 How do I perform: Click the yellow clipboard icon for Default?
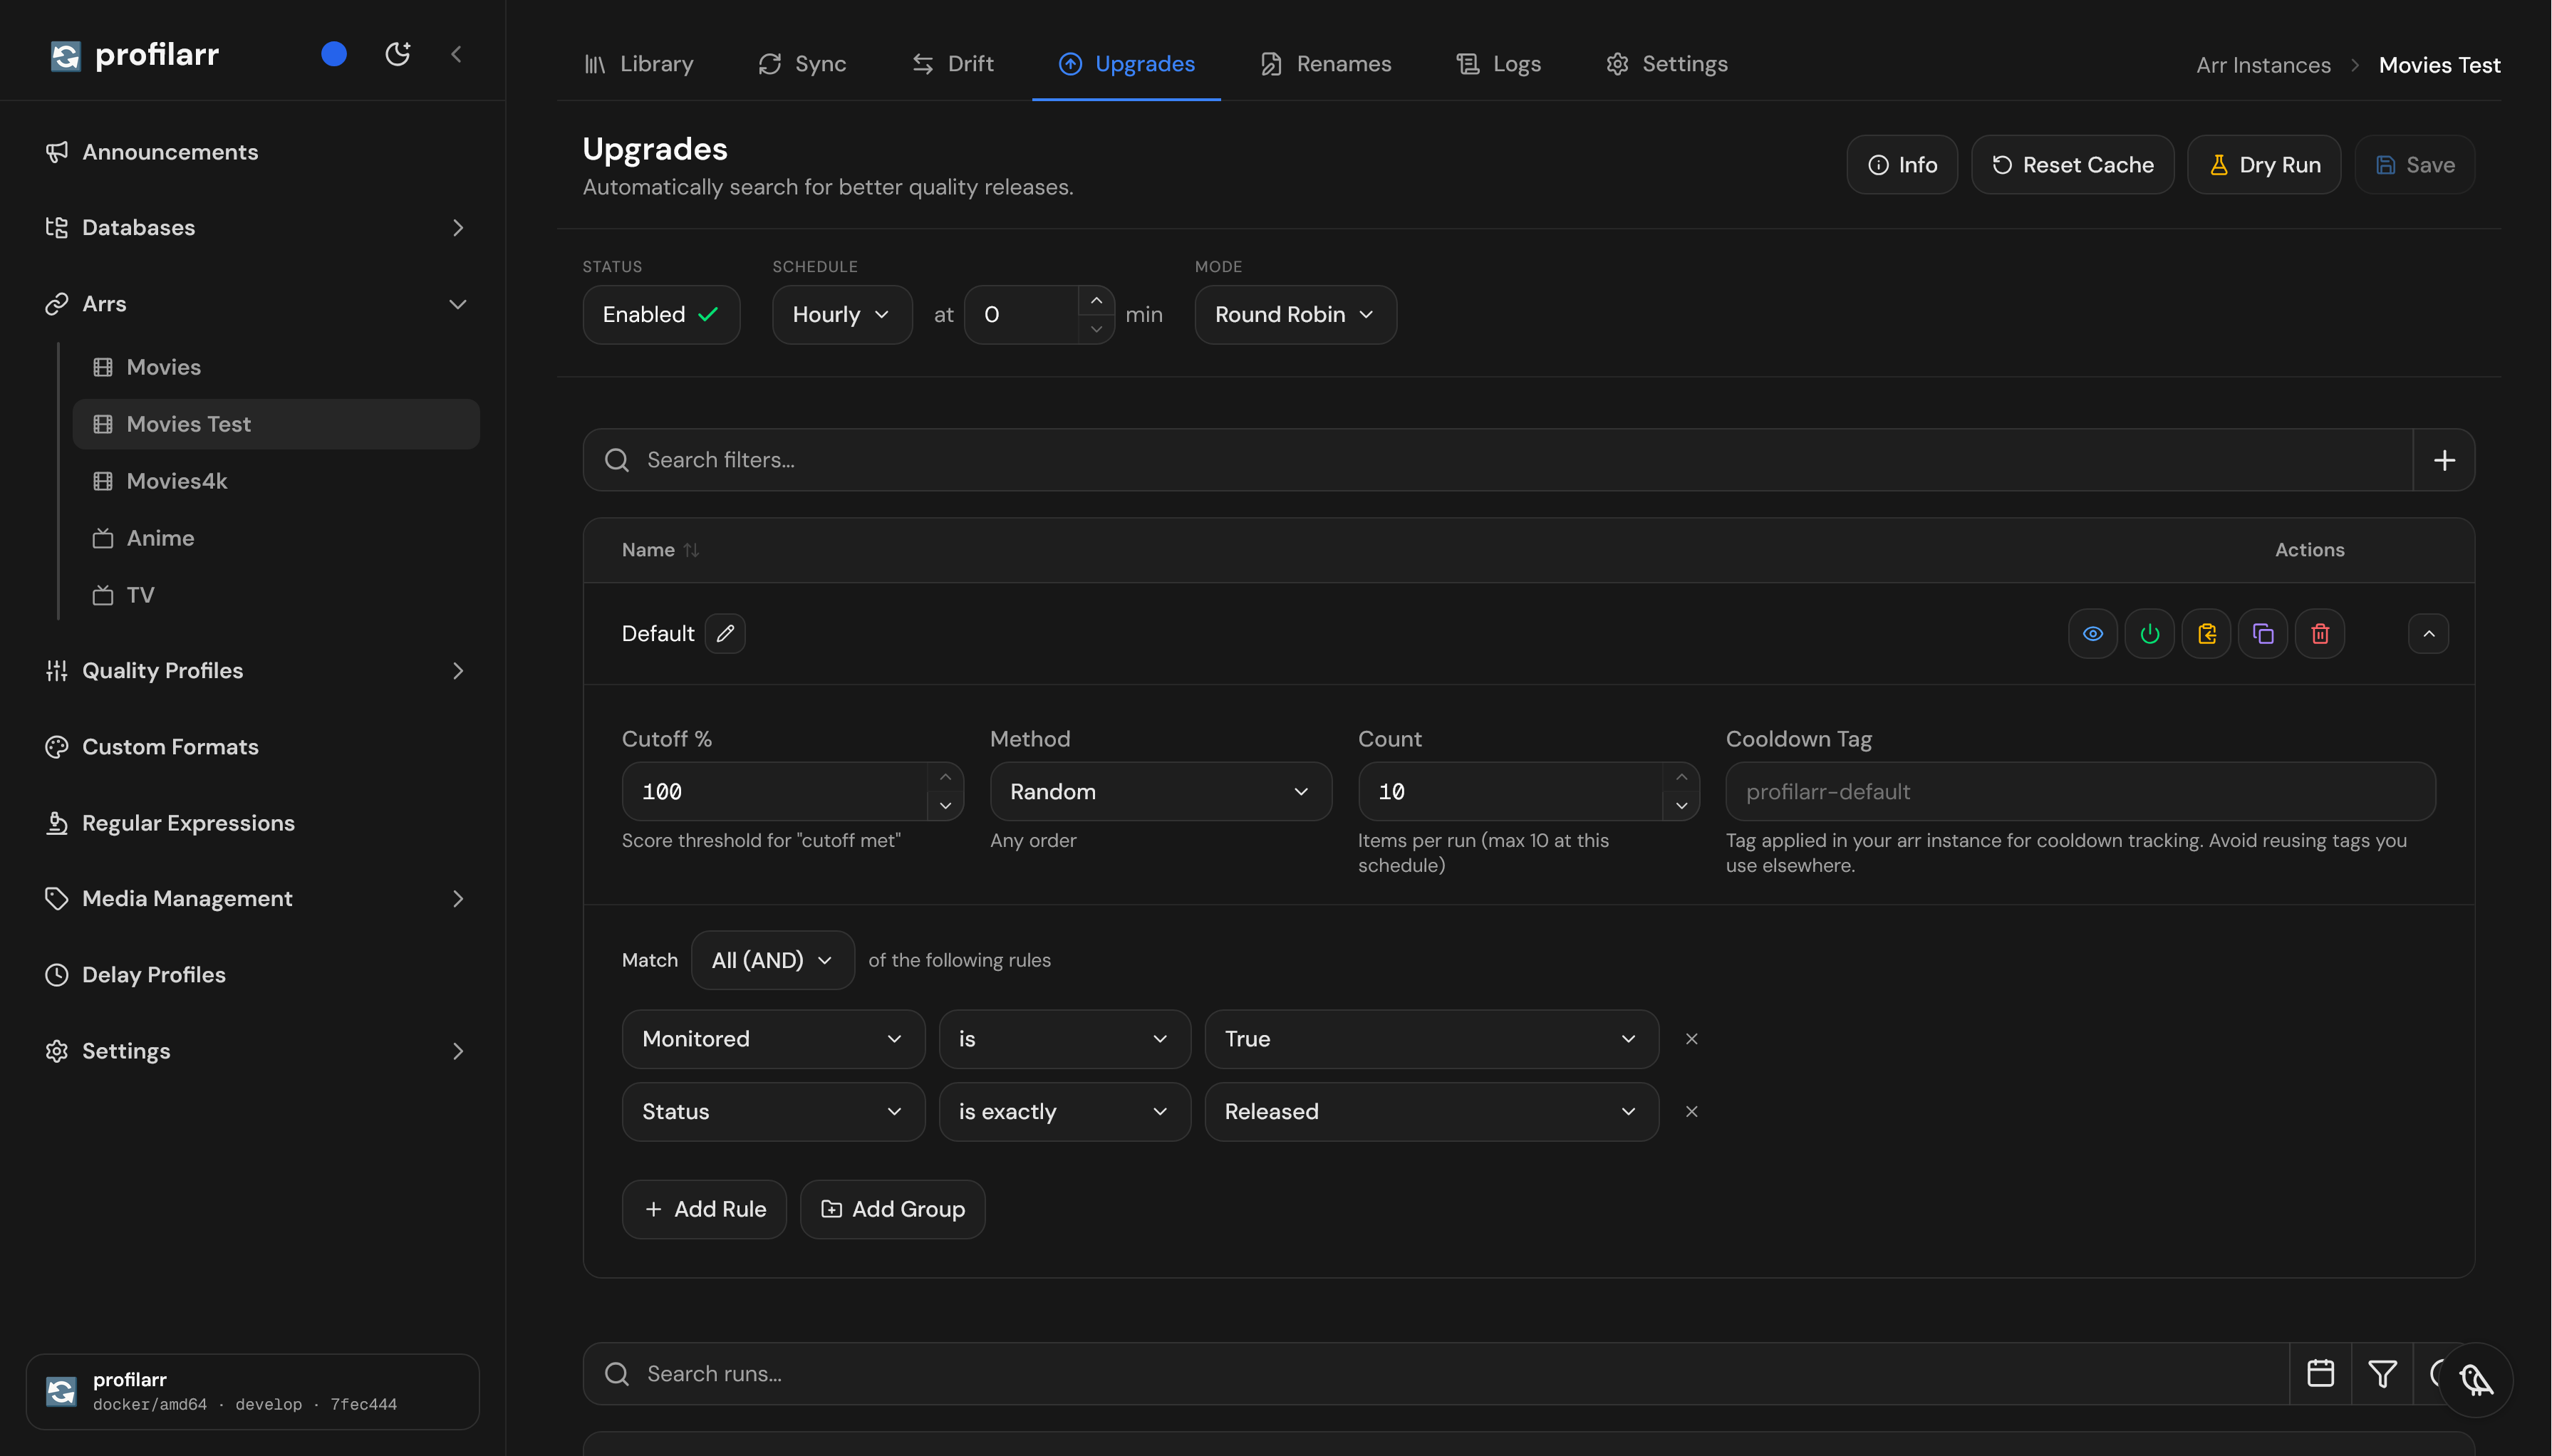2206,634
